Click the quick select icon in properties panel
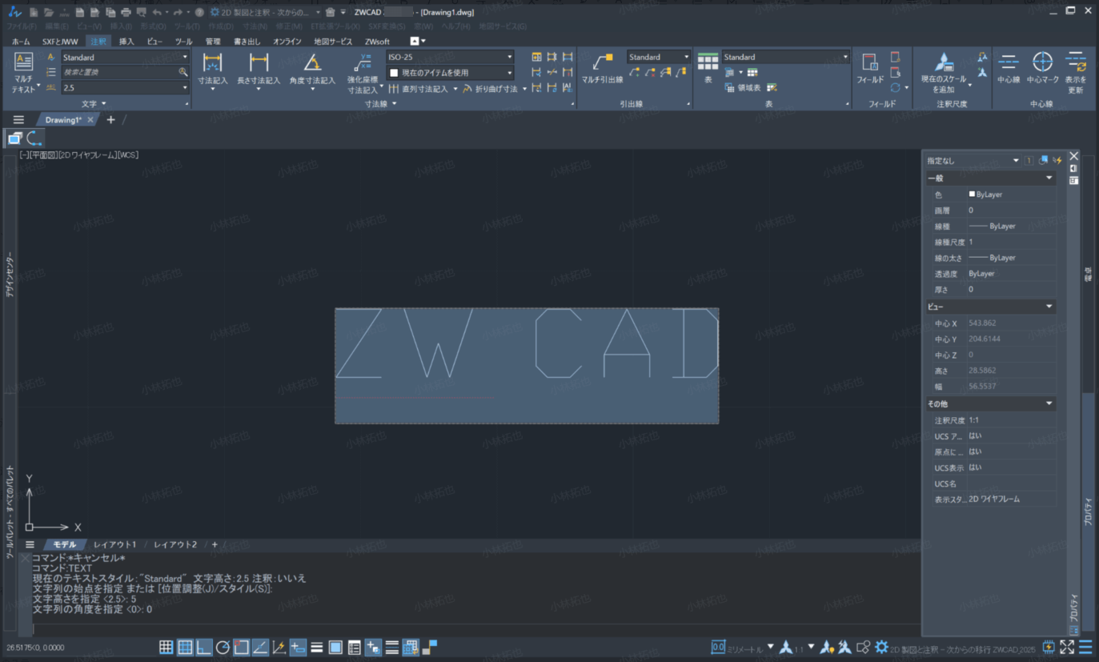This screenshot has width=1099, height=662. 1057,160
